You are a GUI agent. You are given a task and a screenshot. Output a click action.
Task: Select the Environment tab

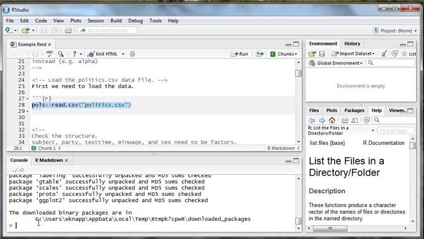click(x=323, y=44)
